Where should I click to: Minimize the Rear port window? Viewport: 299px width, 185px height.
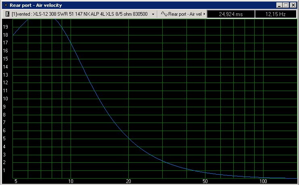279,5
